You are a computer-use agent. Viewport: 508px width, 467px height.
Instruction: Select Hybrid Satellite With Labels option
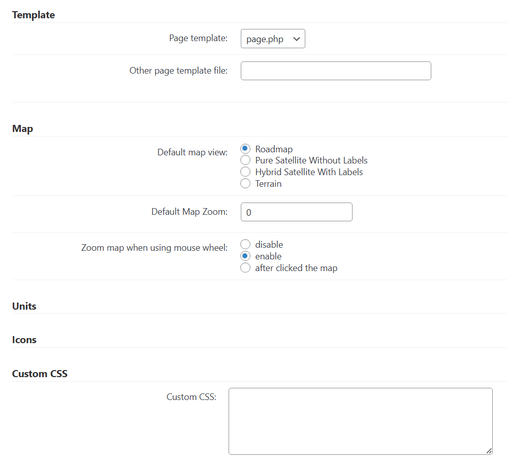coord(245,172)
